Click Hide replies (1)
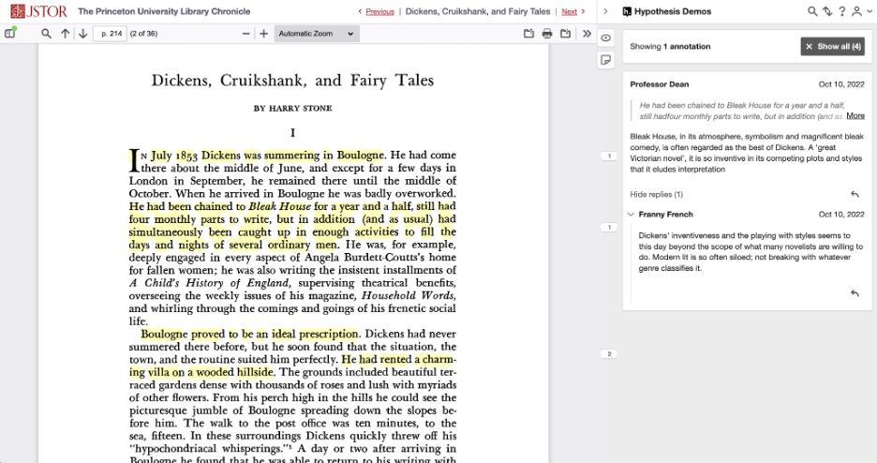This screenshot has height=463, width=877. (x=656, y=194)
